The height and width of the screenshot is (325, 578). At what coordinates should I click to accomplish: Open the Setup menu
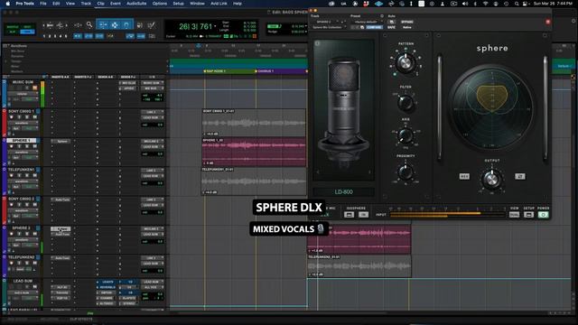179,4
